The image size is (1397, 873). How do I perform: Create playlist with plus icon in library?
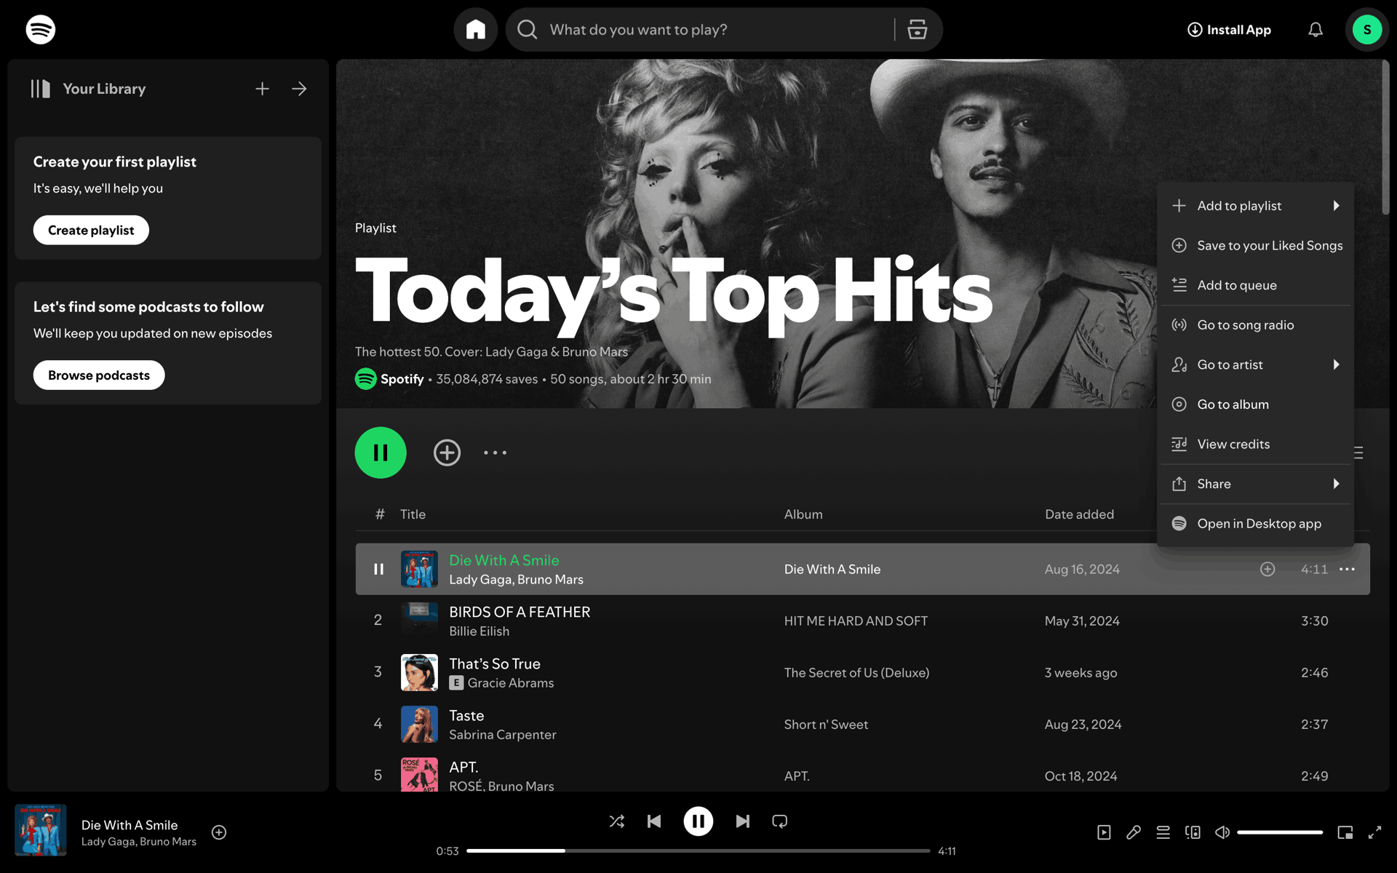tap(263, 89)
